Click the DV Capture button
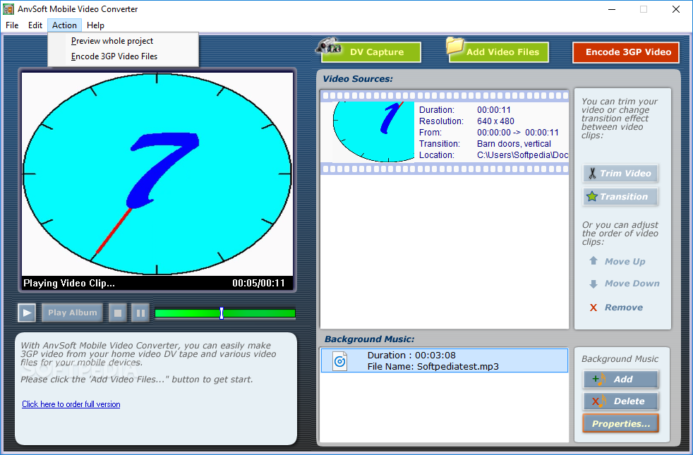Screen dimensions: 693x455 coord(370,52)
